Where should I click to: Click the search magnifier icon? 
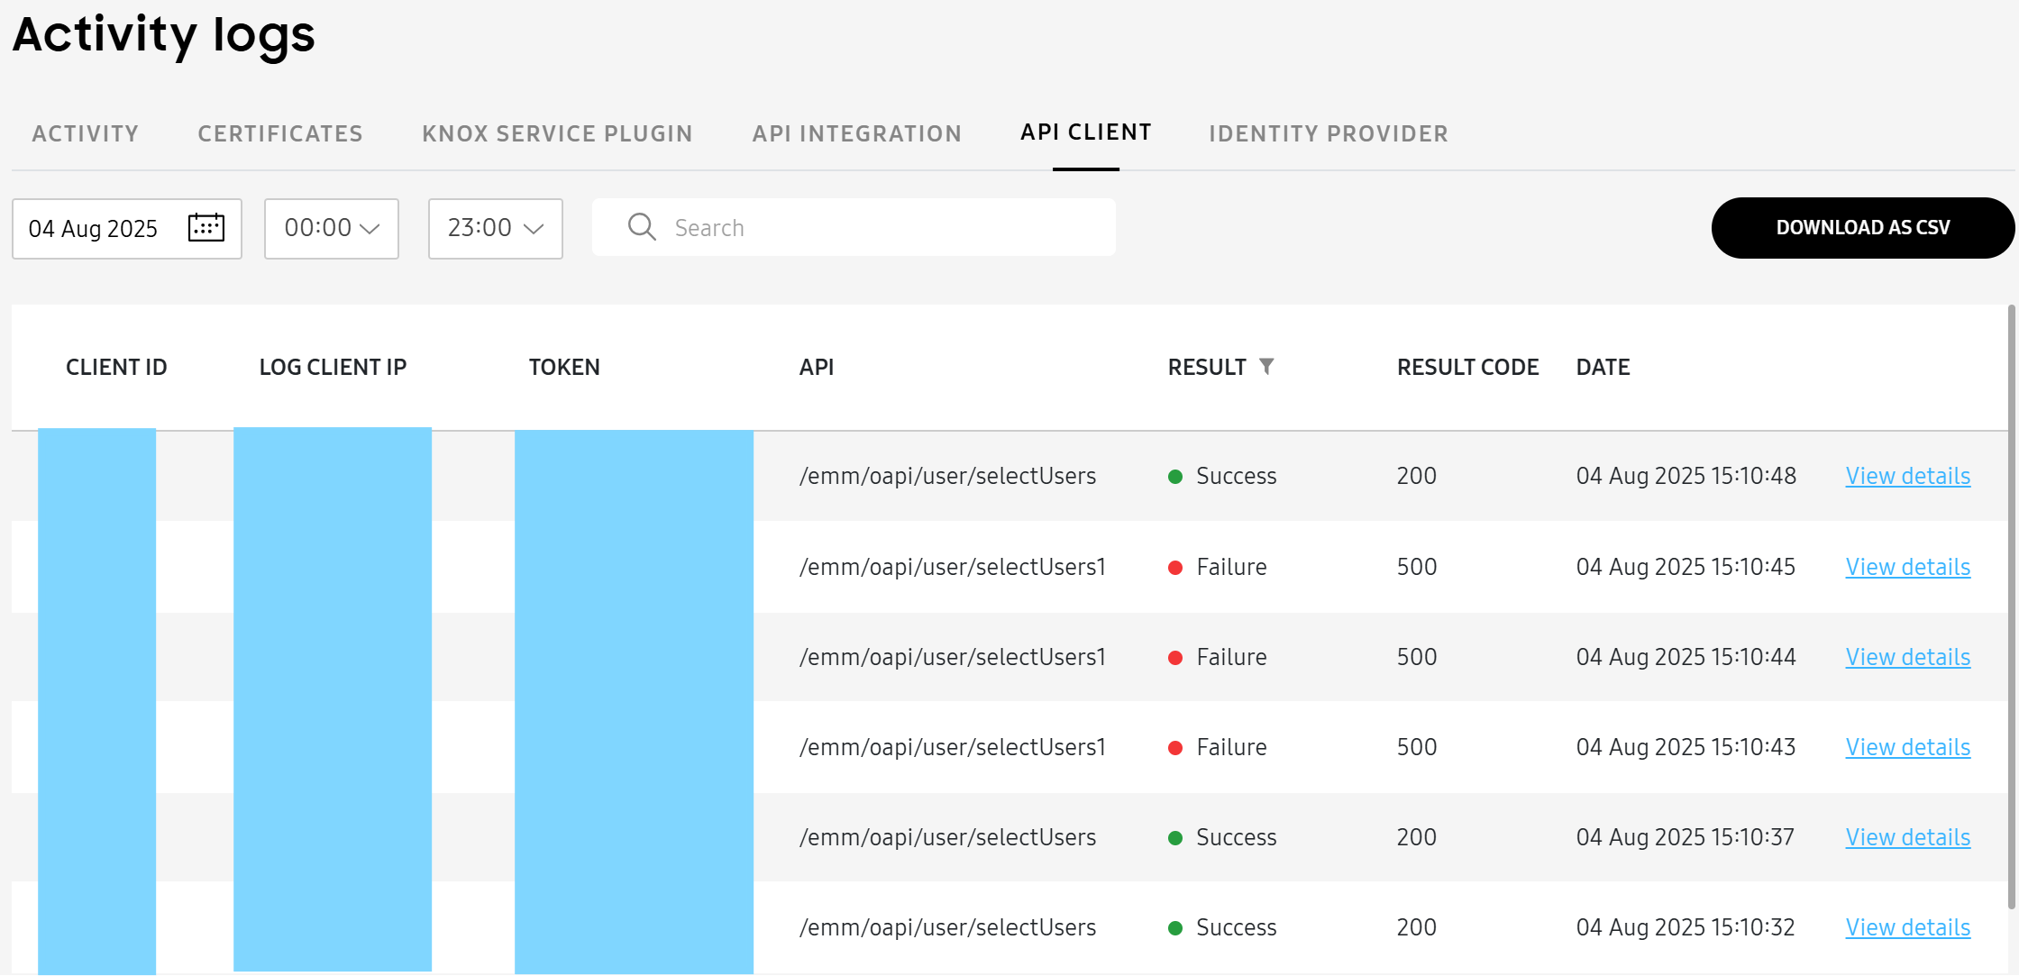point(641,227)
